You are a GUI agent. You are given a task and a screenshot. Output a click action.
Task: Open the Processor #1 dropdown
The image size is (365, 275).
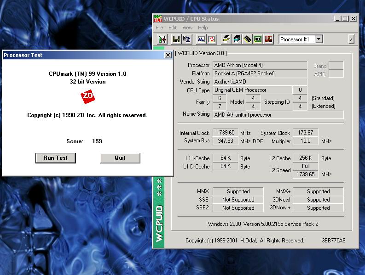click(x=319, y=39)
